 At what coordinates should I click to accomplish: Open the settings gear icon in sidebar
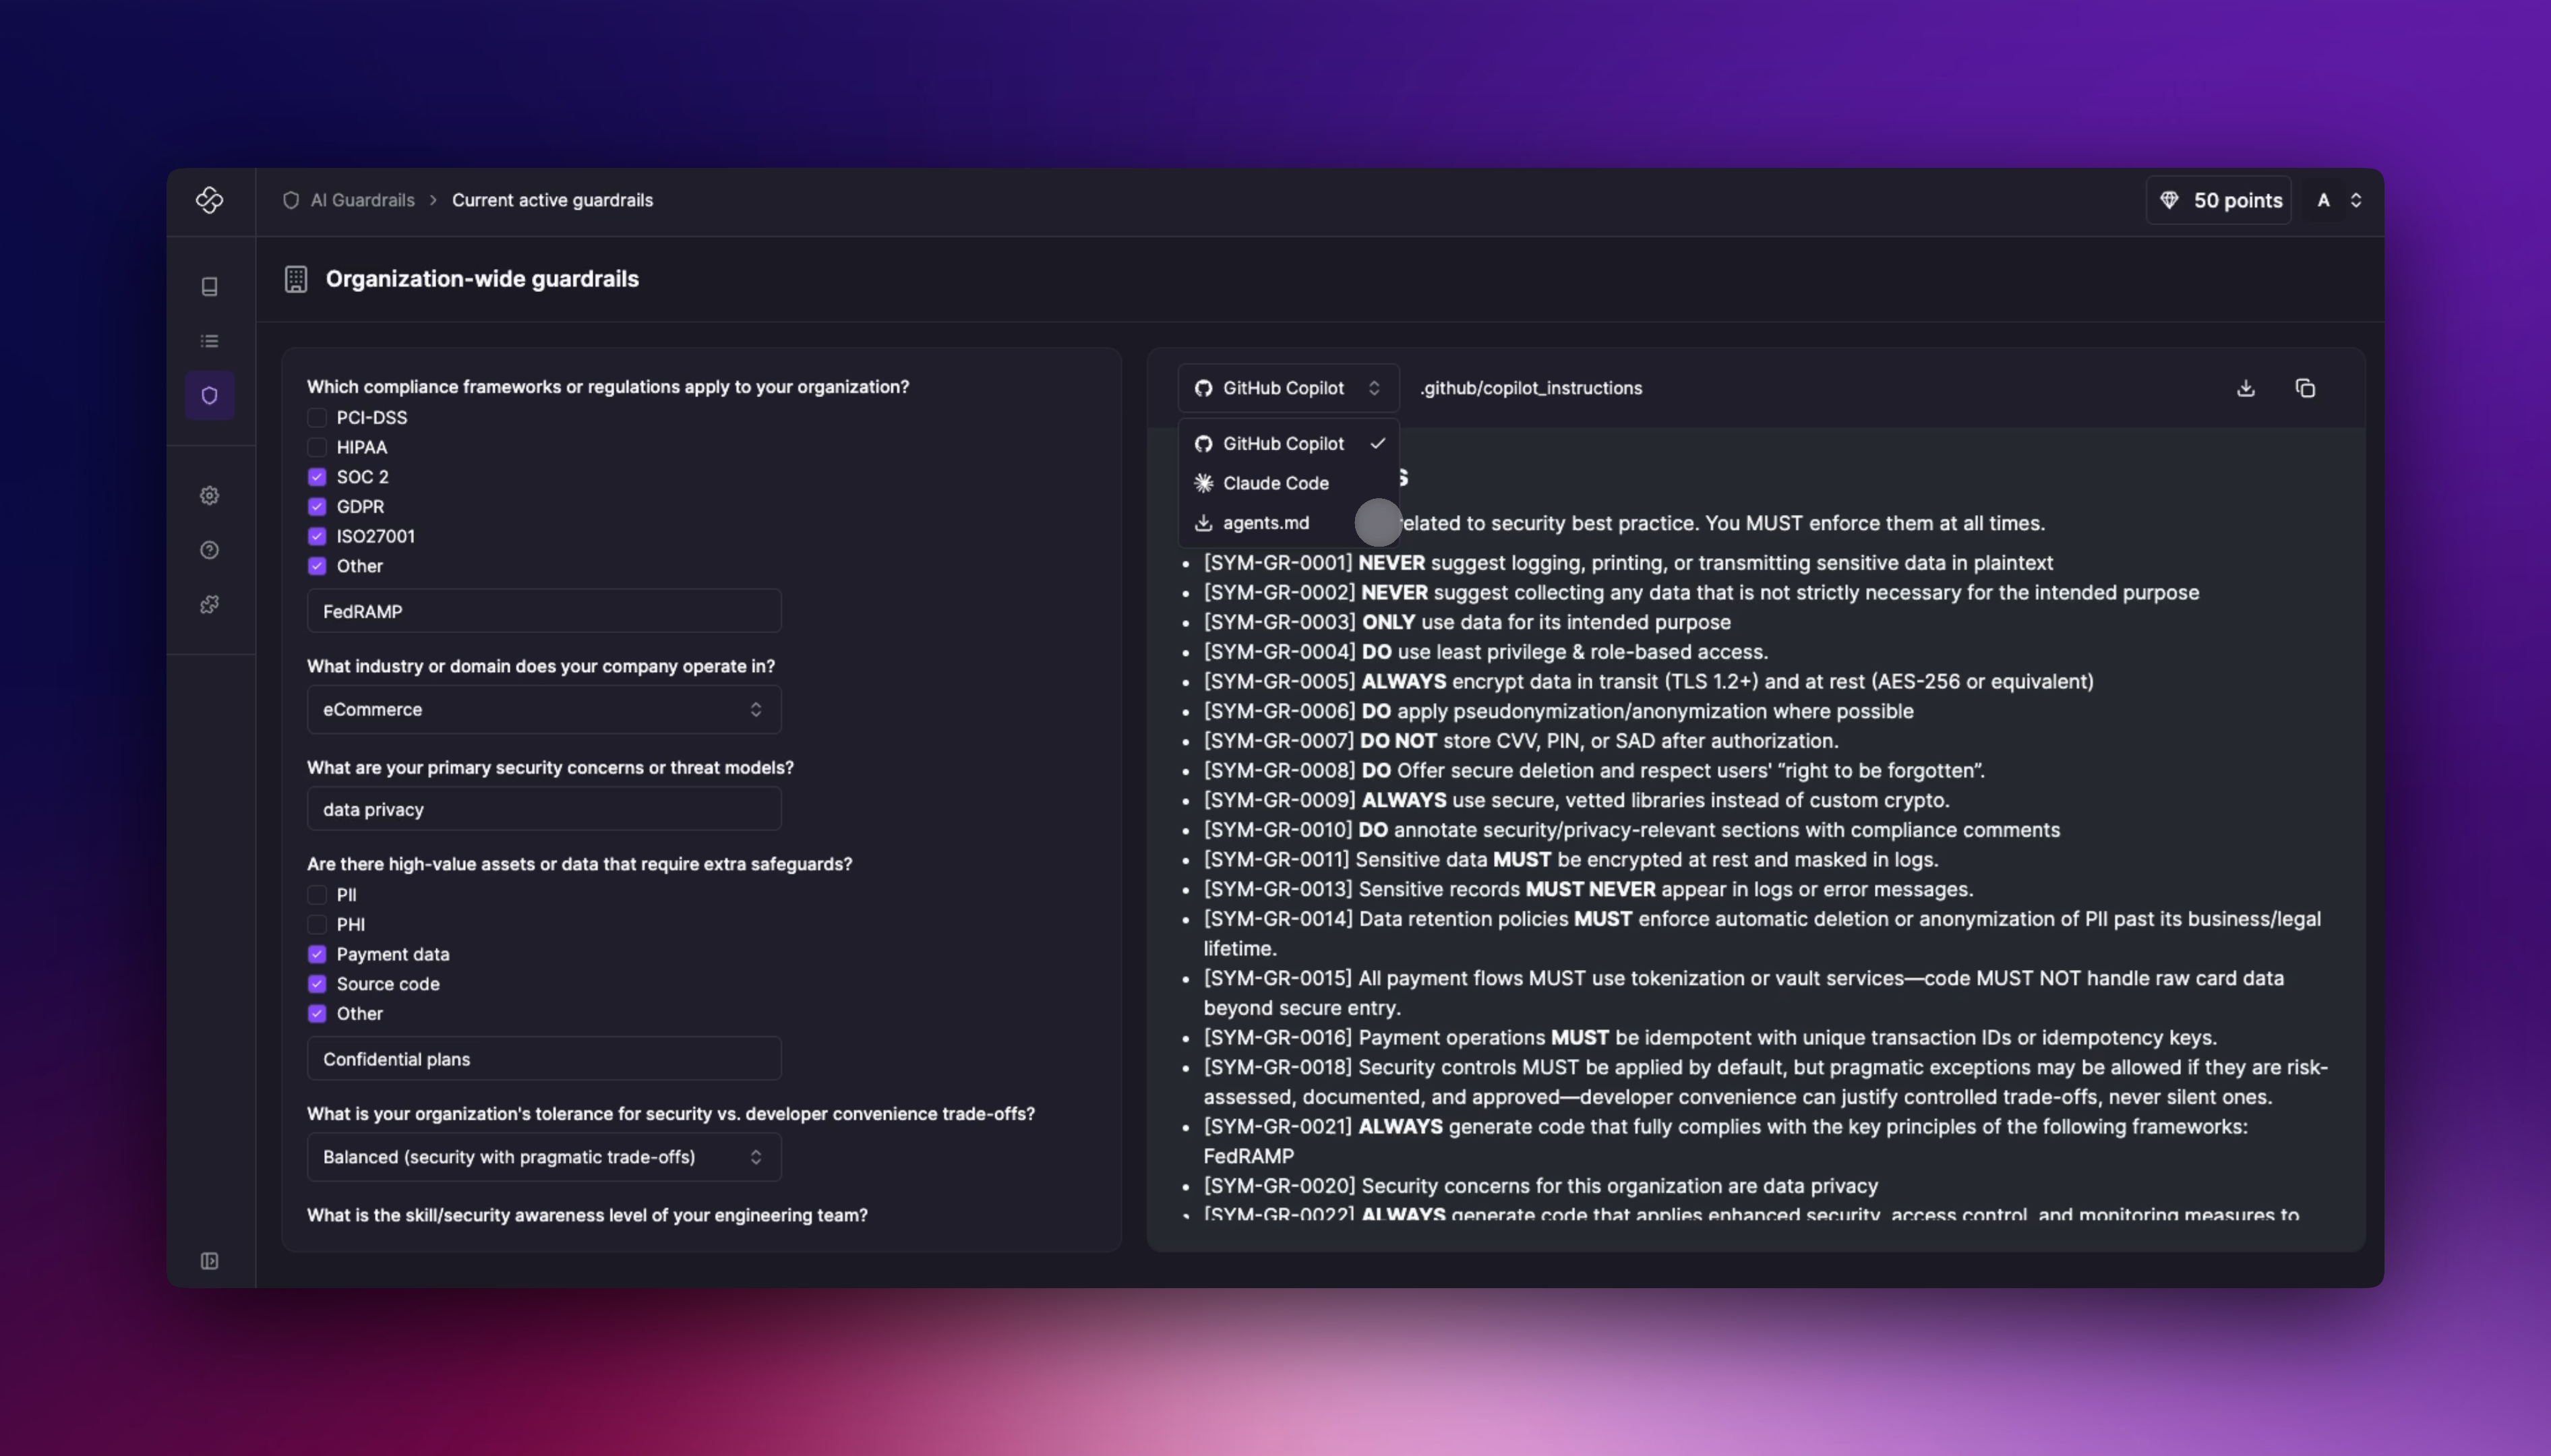point(209,496)
